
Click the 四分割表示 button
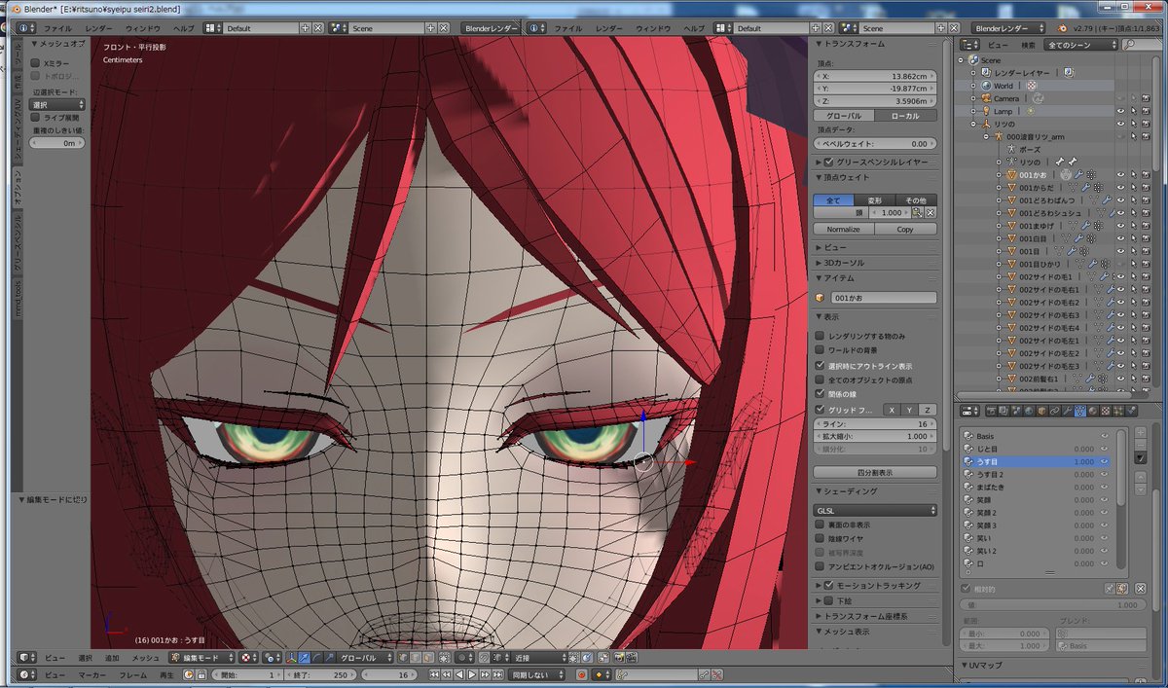pos(875,472)
